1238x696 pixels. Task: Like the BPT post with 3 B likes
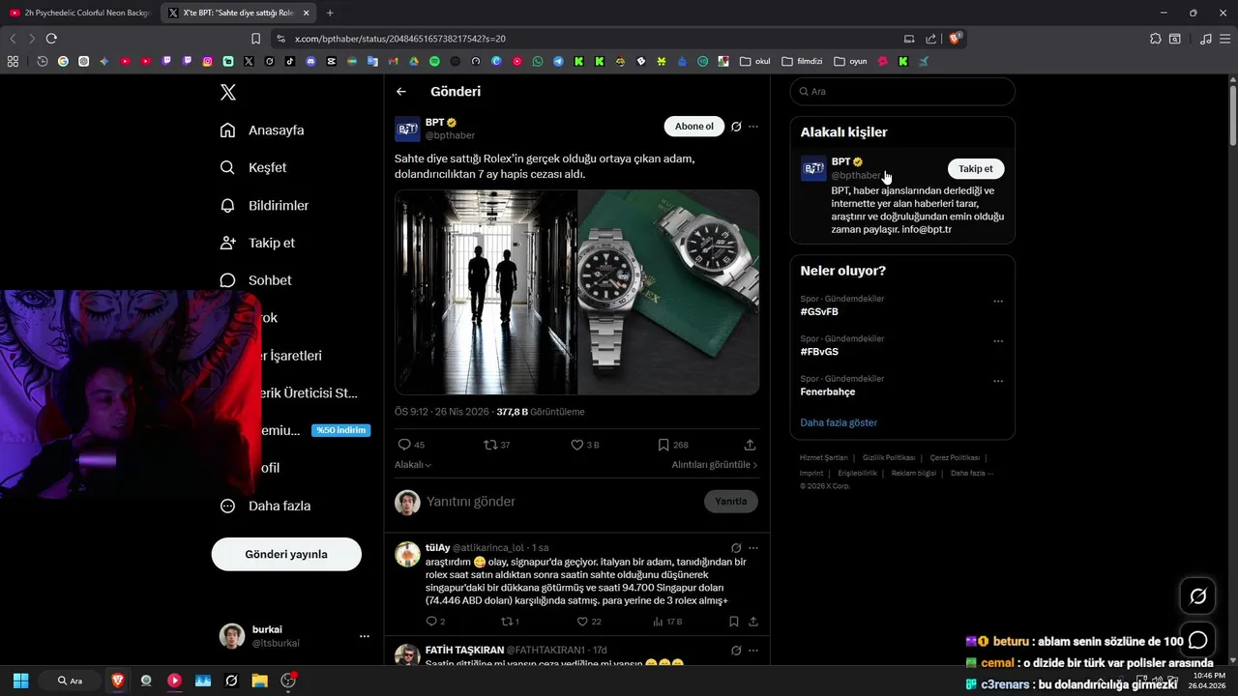(x=585, y=445)
